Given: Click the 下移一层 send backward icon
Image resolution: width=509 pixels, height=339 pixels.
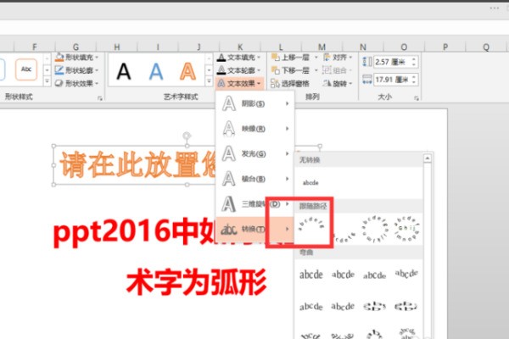Looking at the screenshot, I should pos(275,70).
